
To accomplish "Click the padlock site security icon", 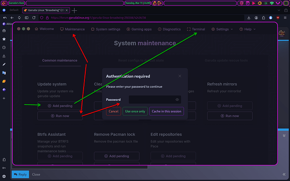I will pos(47,18).
